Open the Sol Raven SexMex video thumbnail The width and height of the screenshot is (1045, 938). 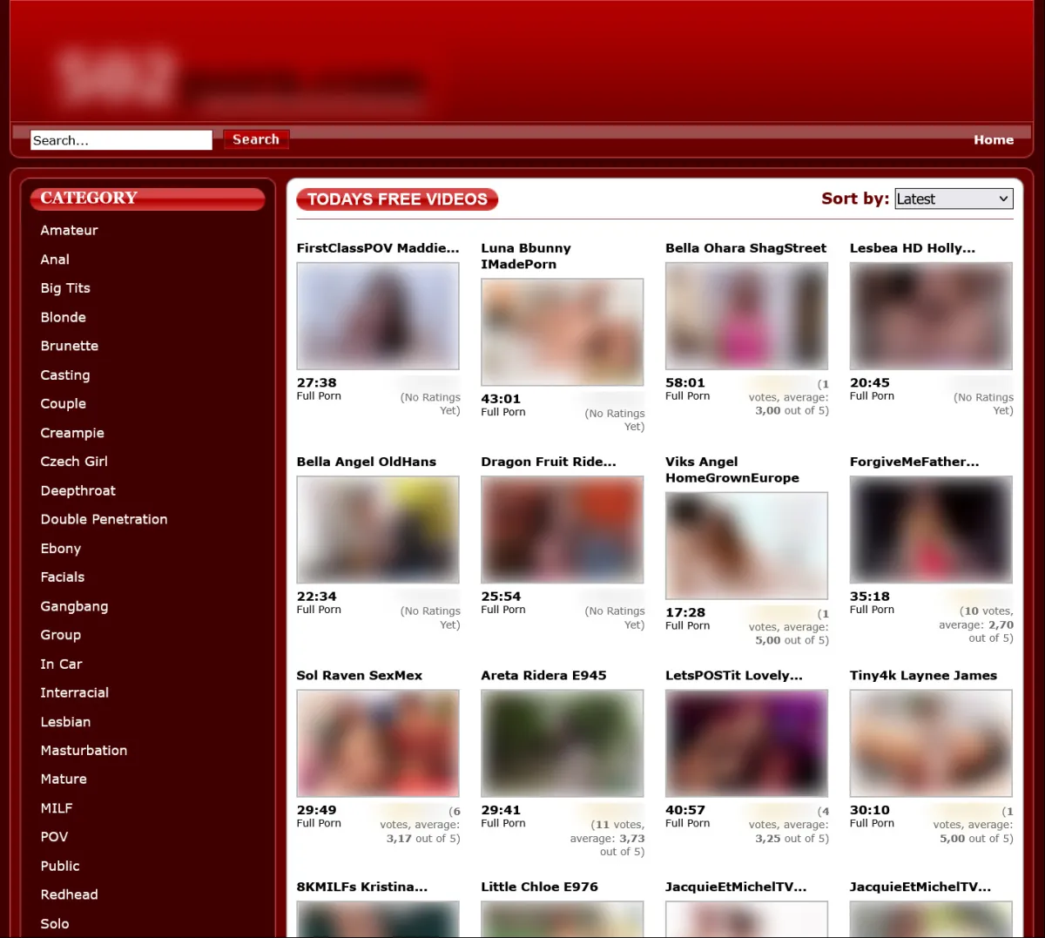point(378,743)
